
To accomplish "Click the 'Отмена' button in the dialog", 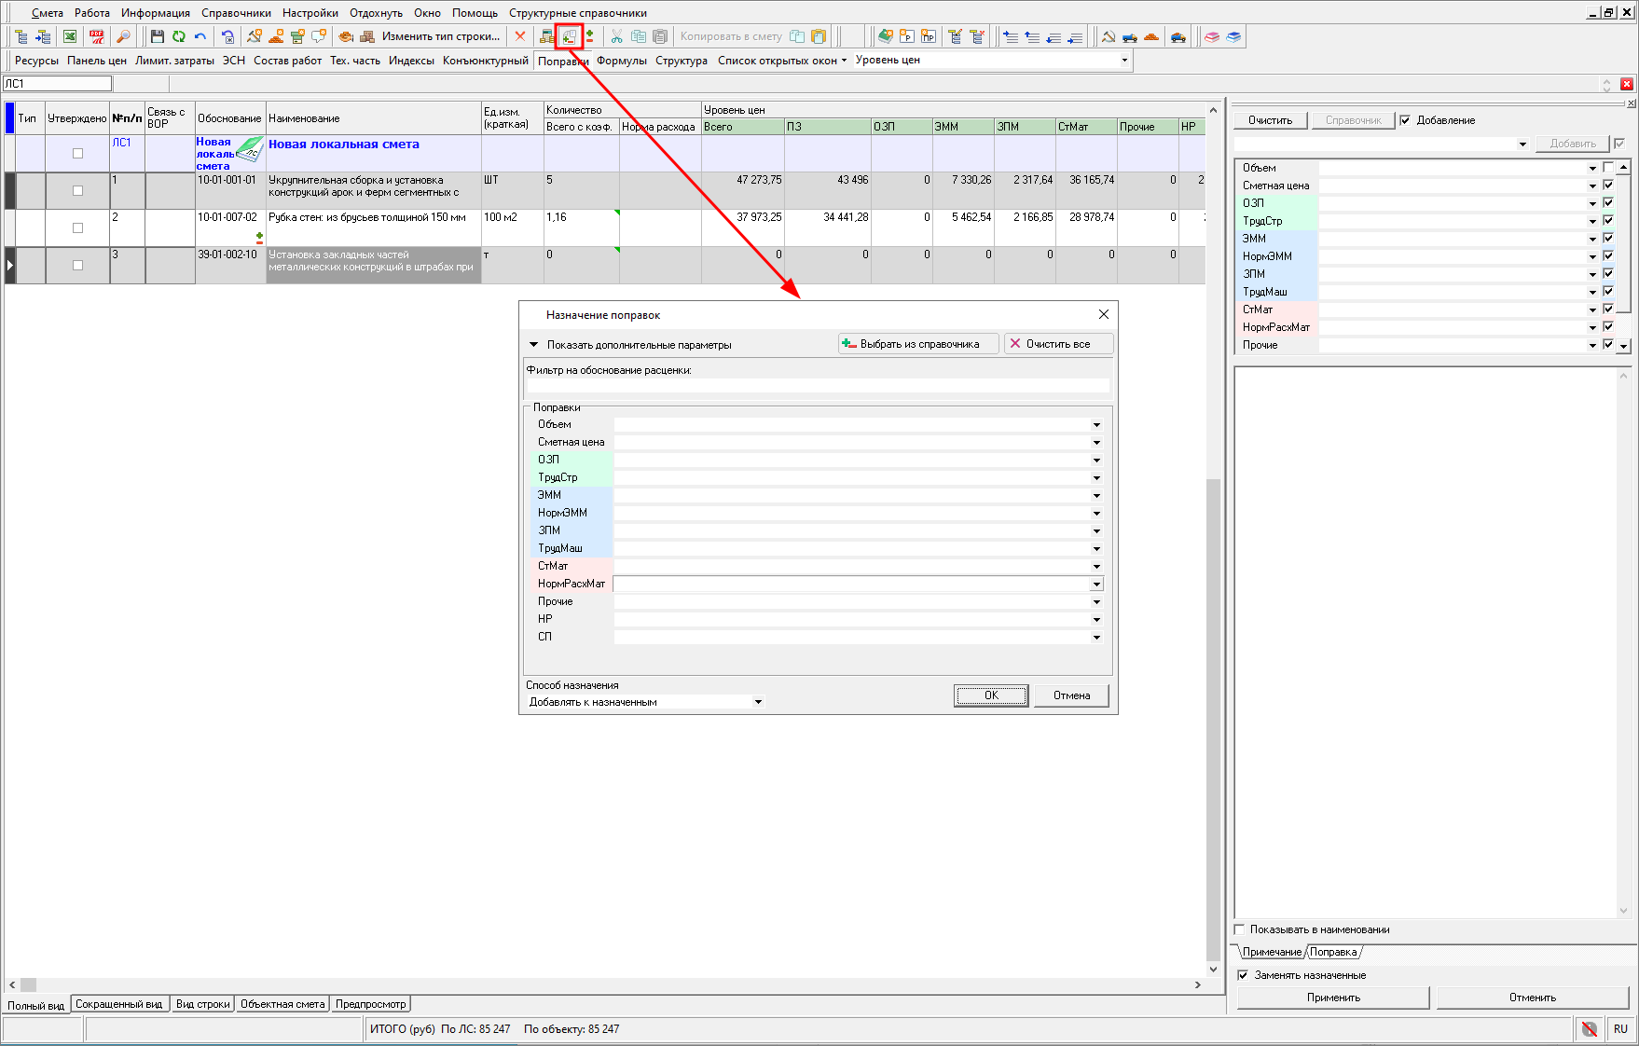I will tap(1071, 695).
